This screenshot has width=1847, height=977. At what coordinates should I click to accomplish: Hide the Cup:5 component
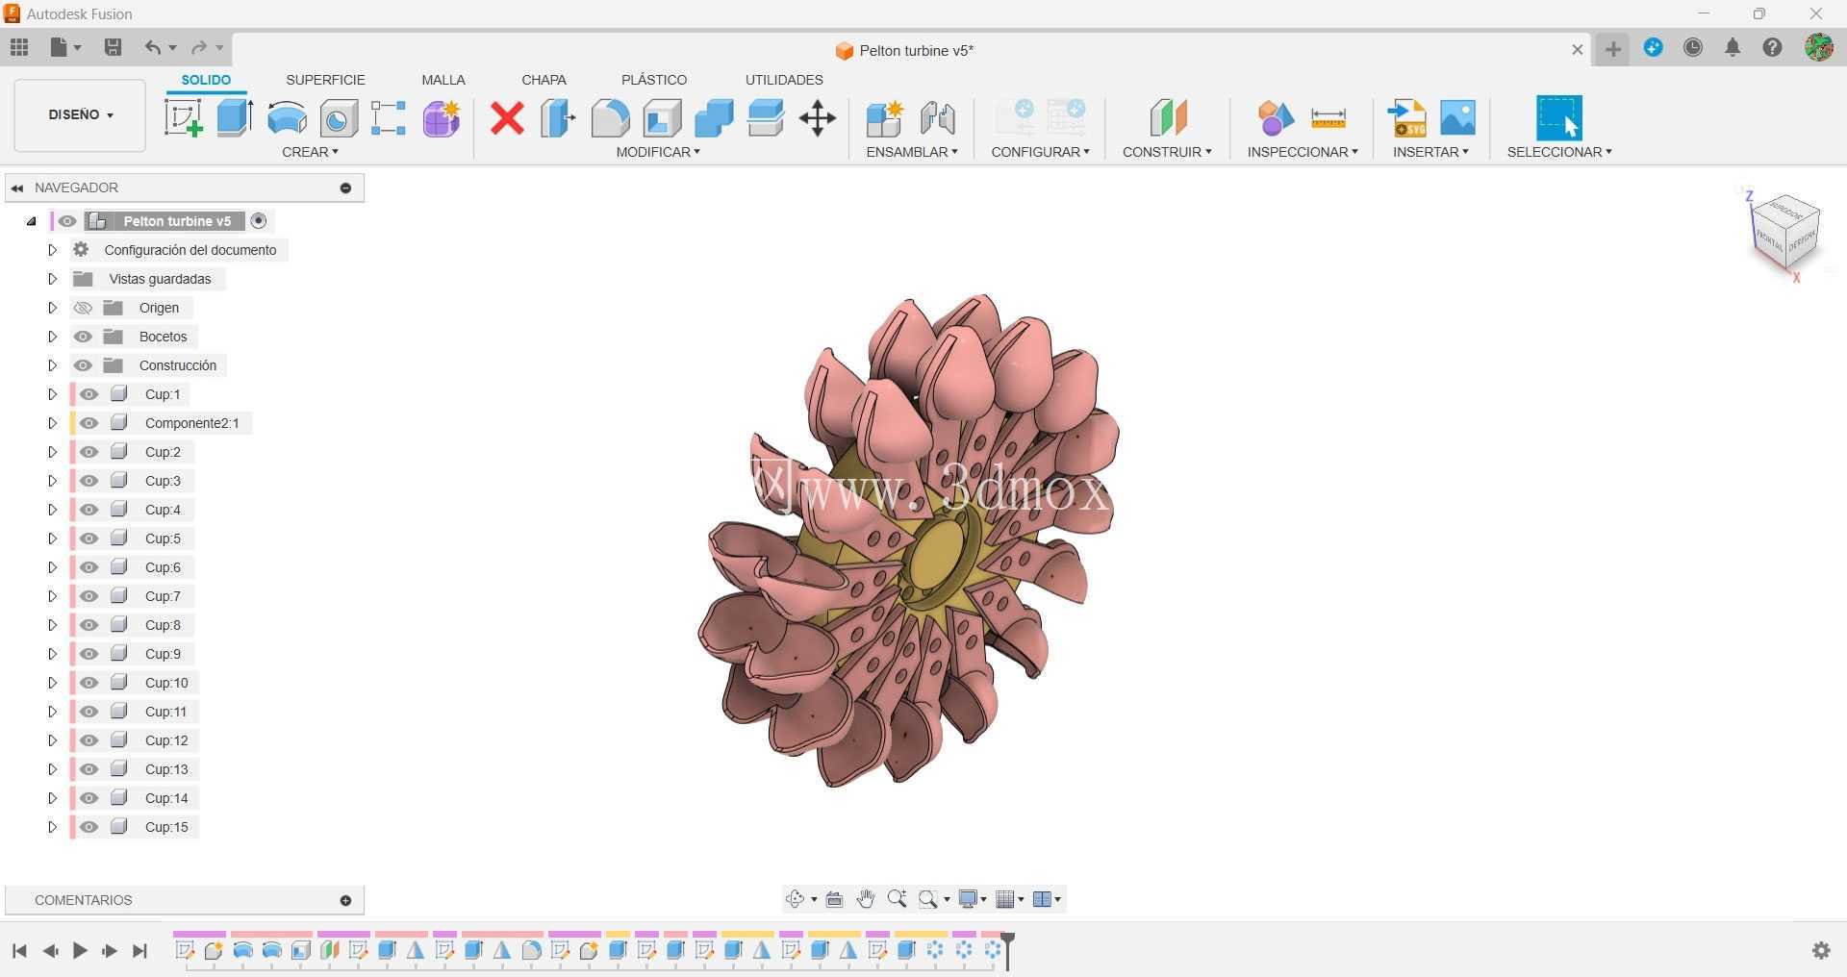pyautogui.click(x=89, y=539)
